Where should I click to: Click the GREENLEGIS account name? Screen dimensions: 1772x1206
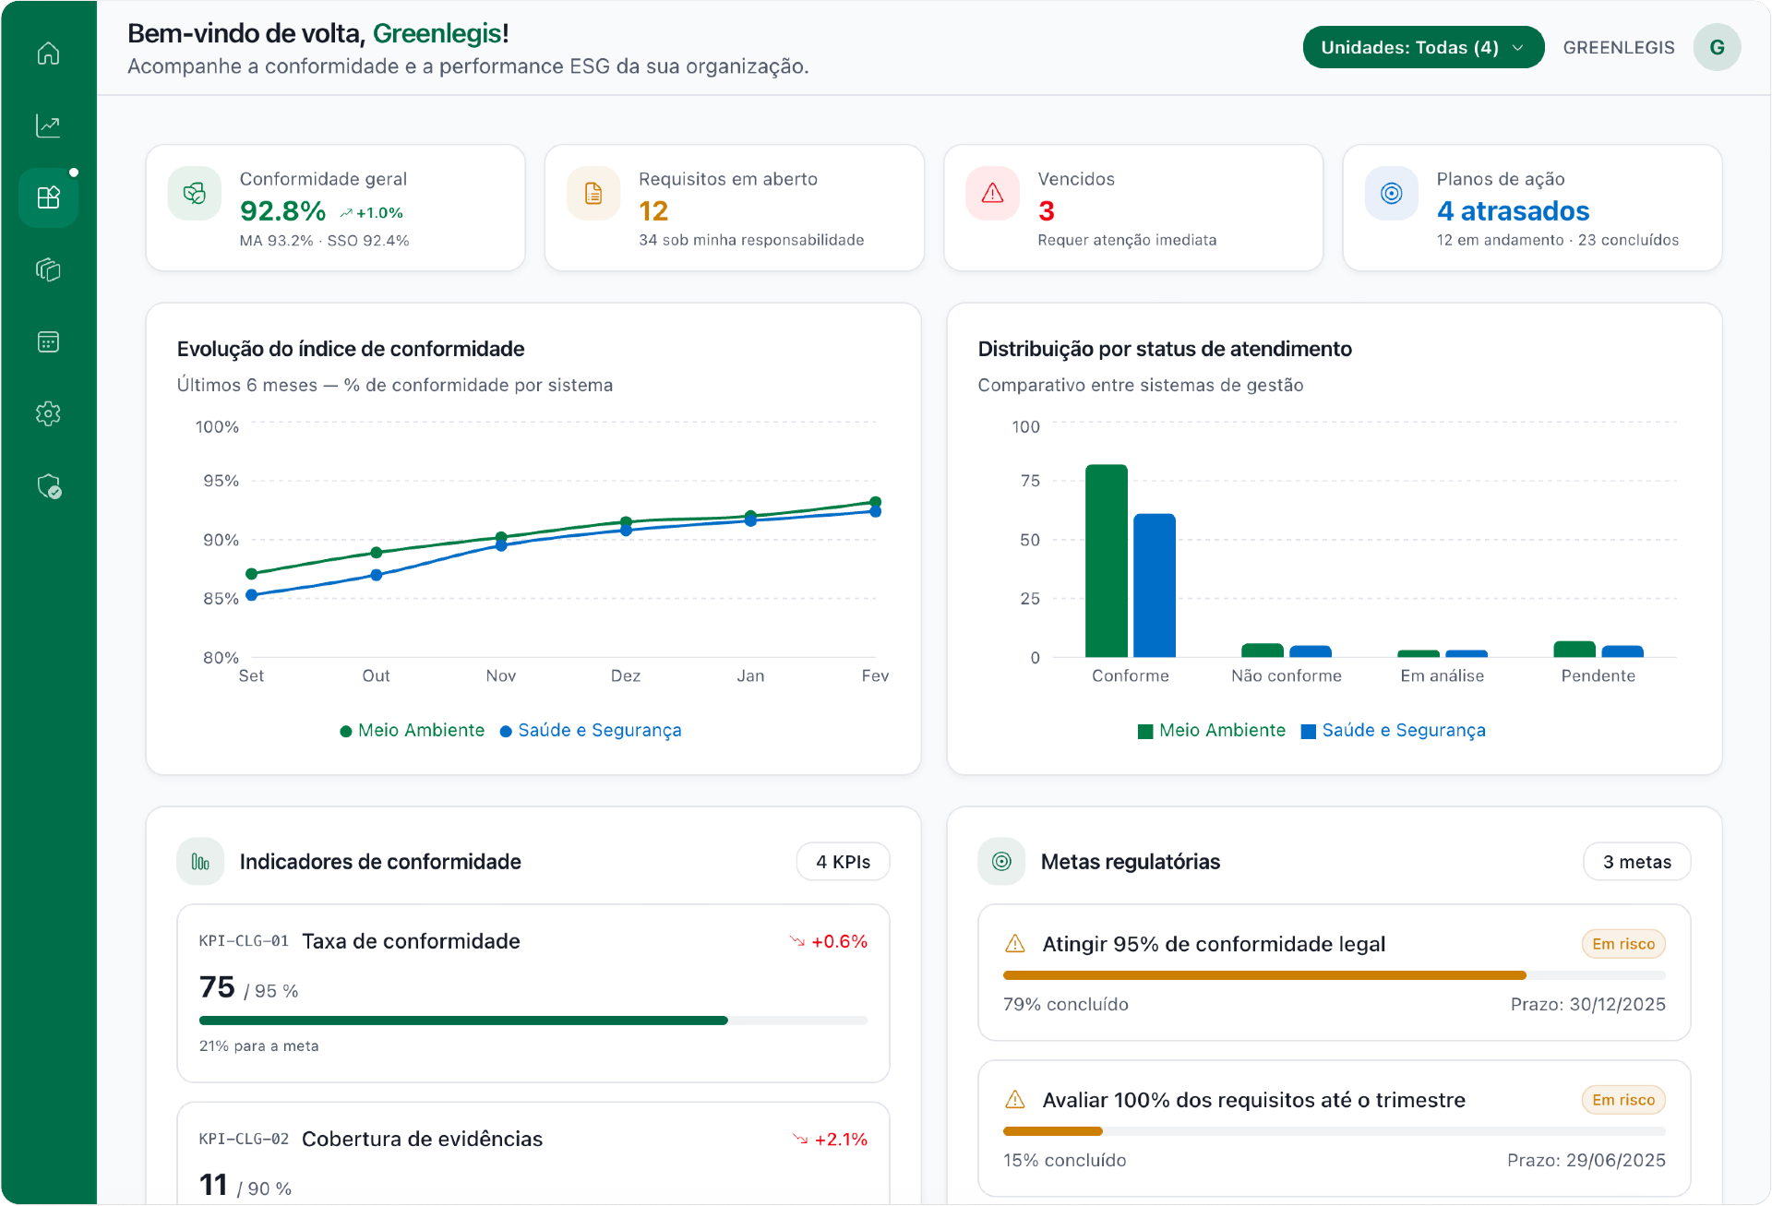(x=1618, y=47)
